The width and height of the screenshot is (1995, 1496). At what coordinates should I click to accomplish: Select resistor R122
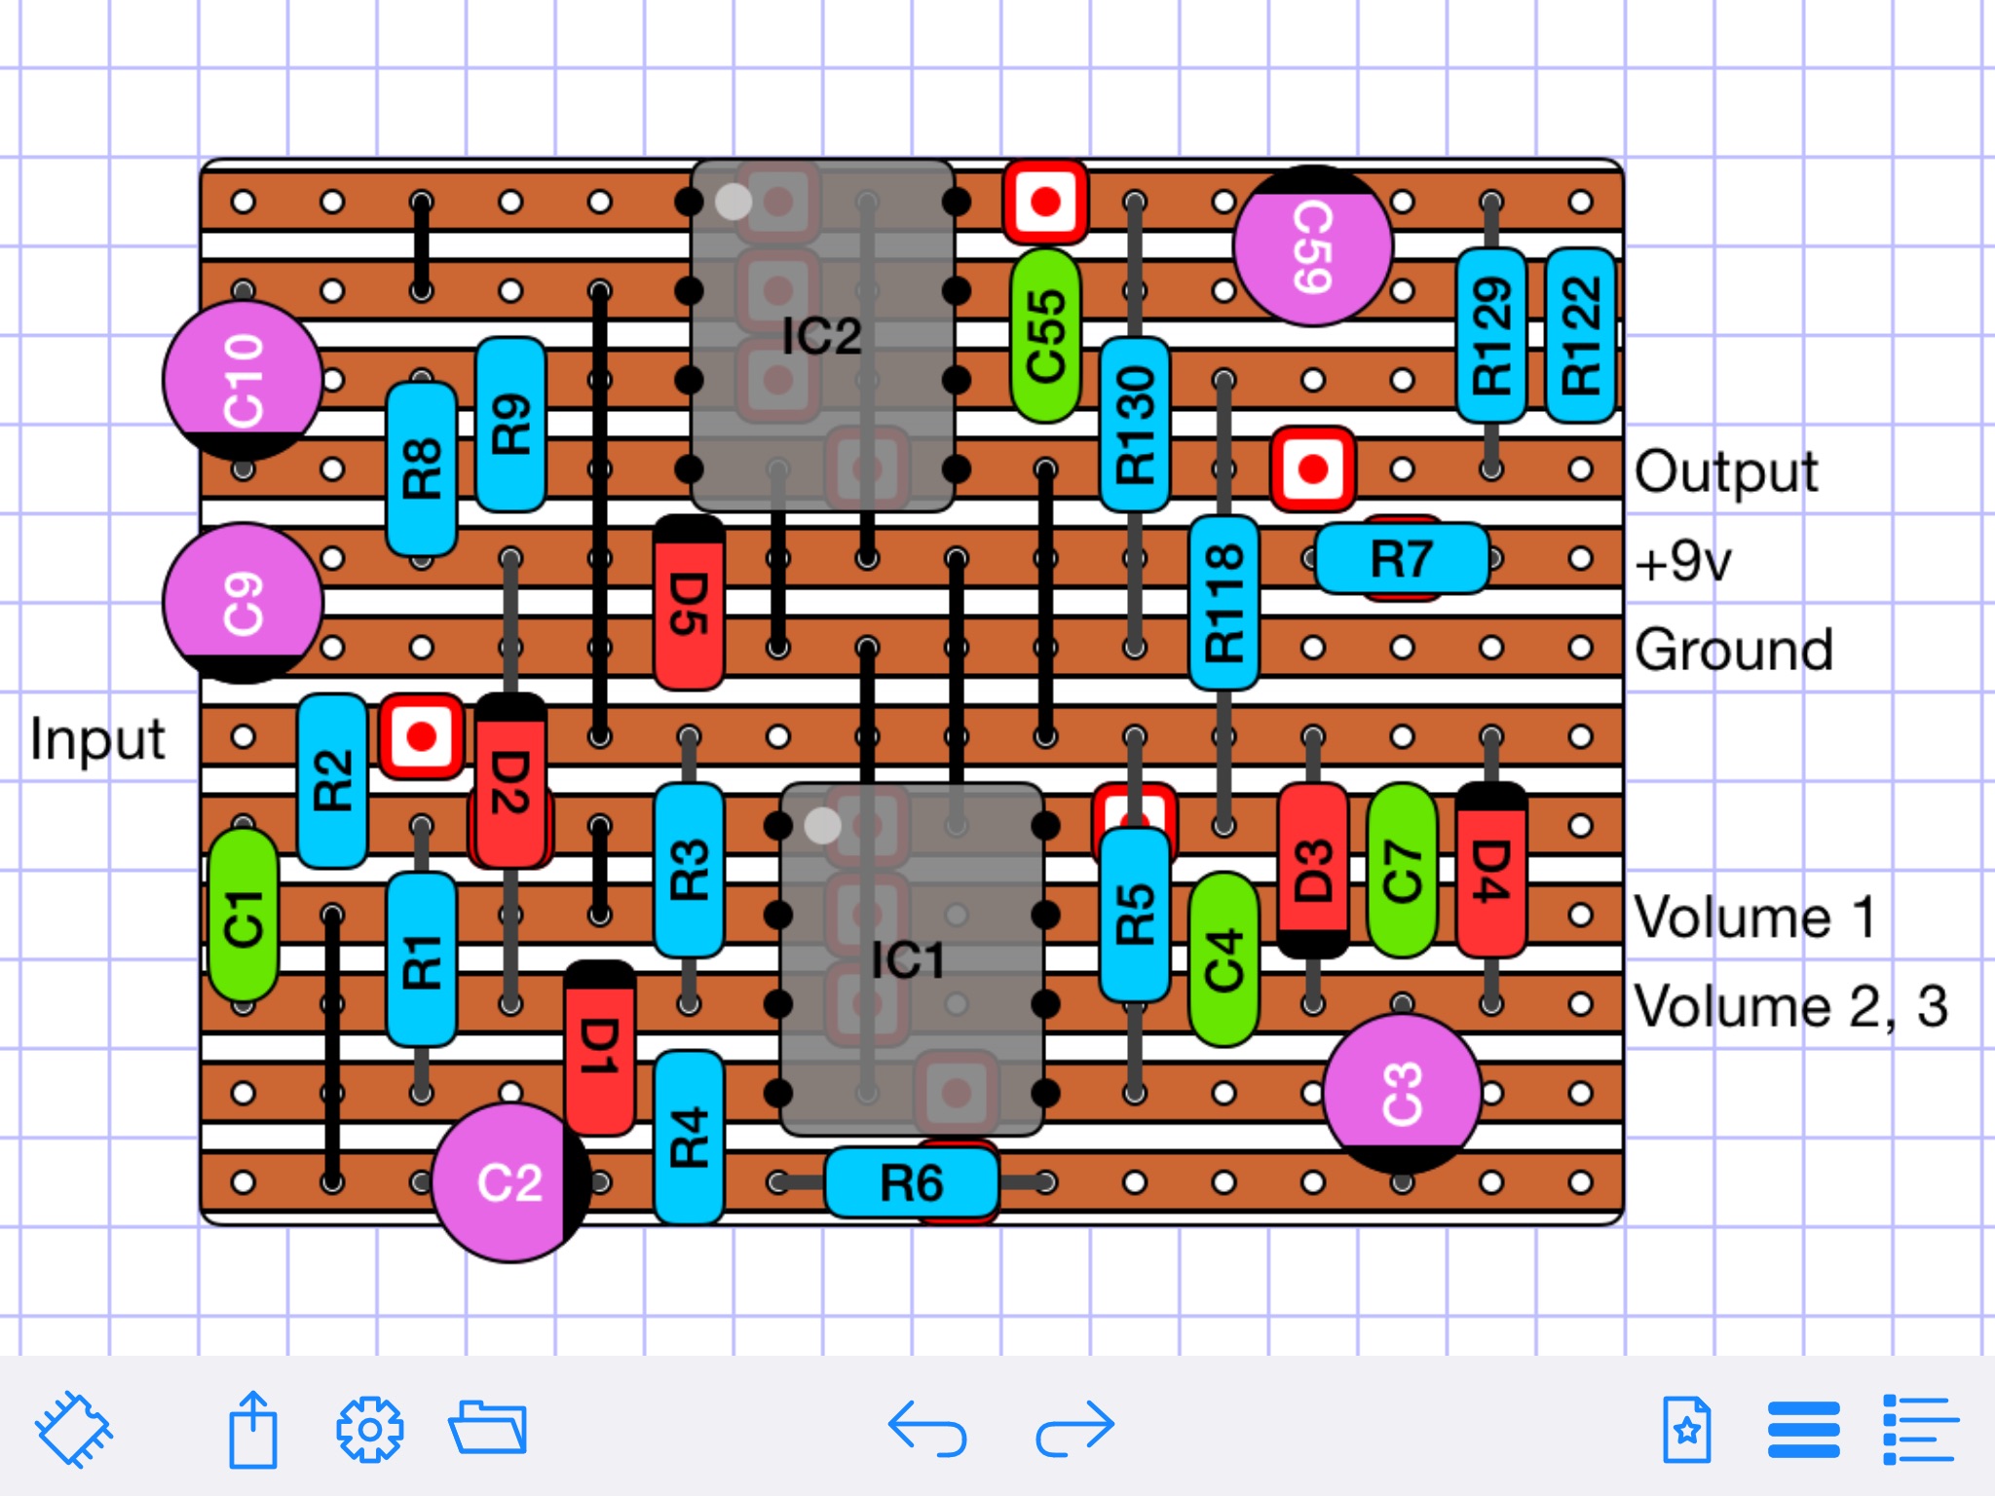[1581, 335]
